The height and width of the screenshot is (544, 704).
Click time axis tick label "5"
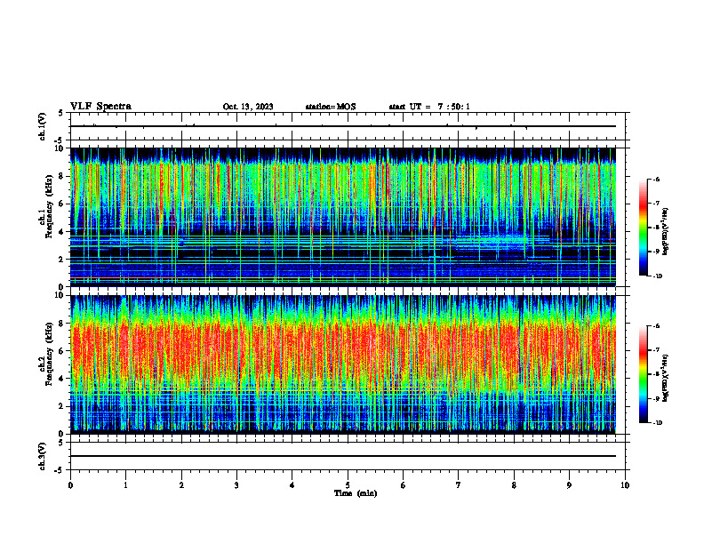point(348,485)
